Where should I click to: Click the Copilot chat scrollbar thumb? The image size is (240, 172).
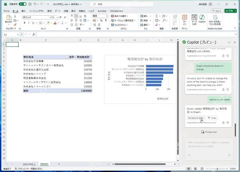235,130
